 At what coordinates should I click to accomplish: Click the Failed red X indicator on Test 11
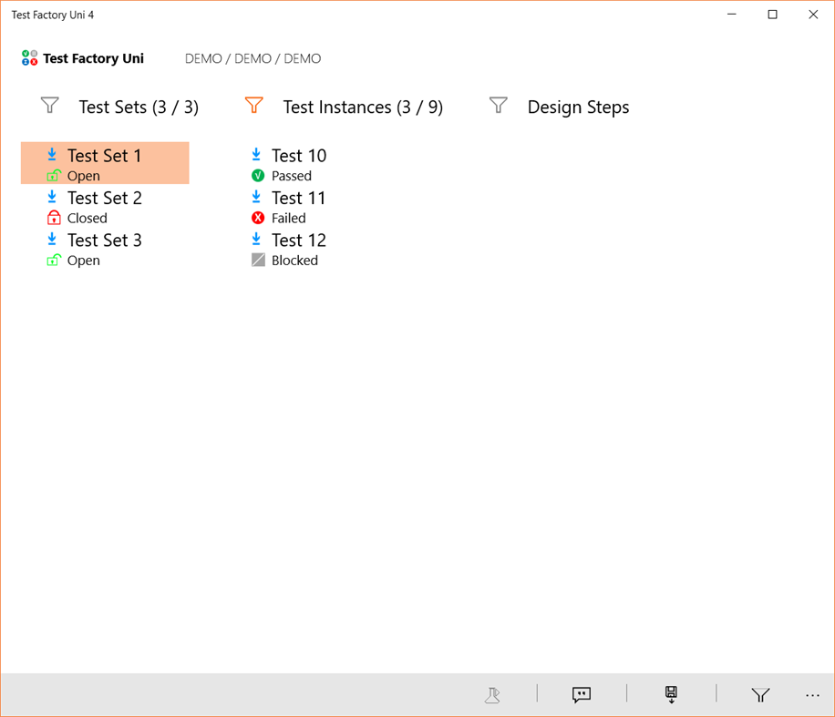tap(257, 218)
